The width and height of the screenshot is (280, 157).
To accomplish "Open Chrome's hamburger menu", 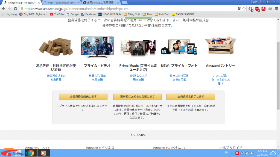I will click(276, 9).
